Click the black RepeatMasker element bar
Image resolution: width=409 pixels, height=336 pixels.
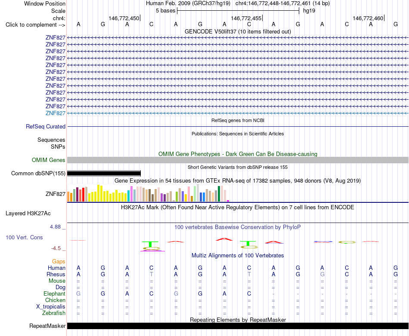click(238, 326)
